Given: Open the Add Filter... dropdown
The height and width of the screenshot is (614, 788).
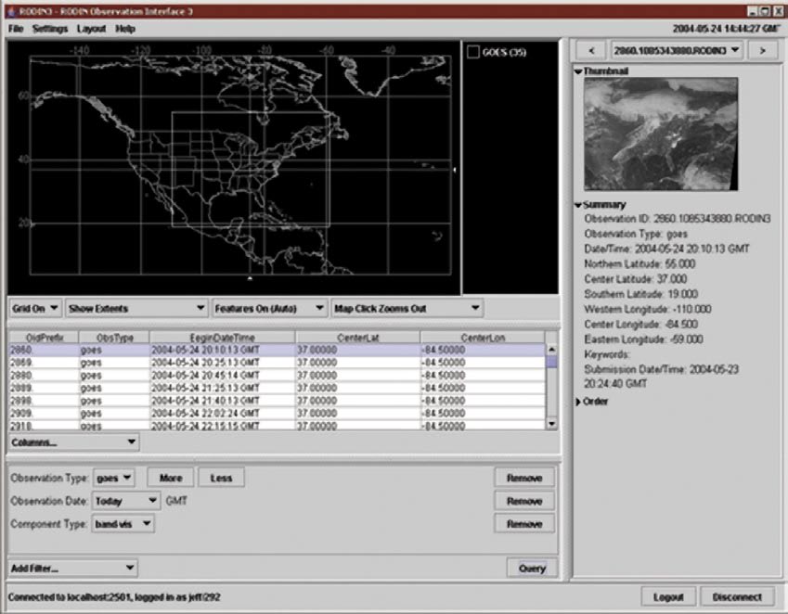Looking at the screenshot, I should tap(73, 569).
